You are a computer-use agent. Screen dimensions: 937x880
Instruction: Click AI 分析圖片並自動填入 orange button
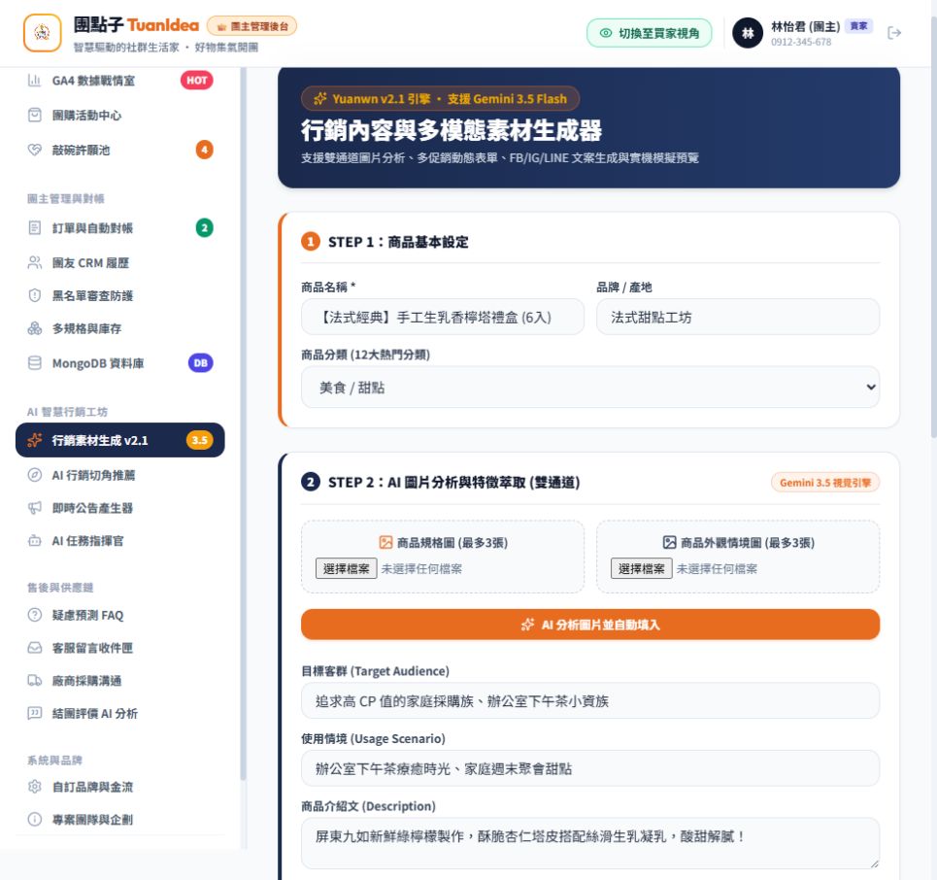tap(589, 625)
